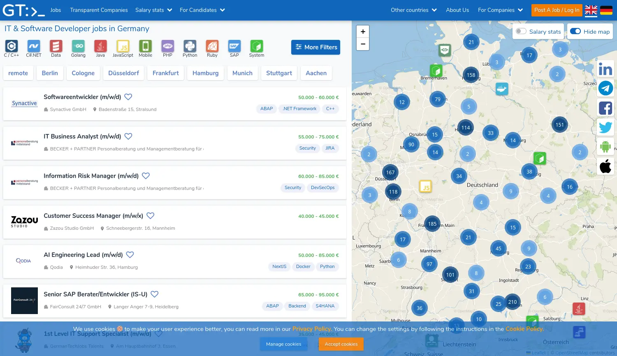Image resolution: width=617 pixels, height=356 pixels.
Task: Expand the Other countries menu
Action: (x=413, y=10)
